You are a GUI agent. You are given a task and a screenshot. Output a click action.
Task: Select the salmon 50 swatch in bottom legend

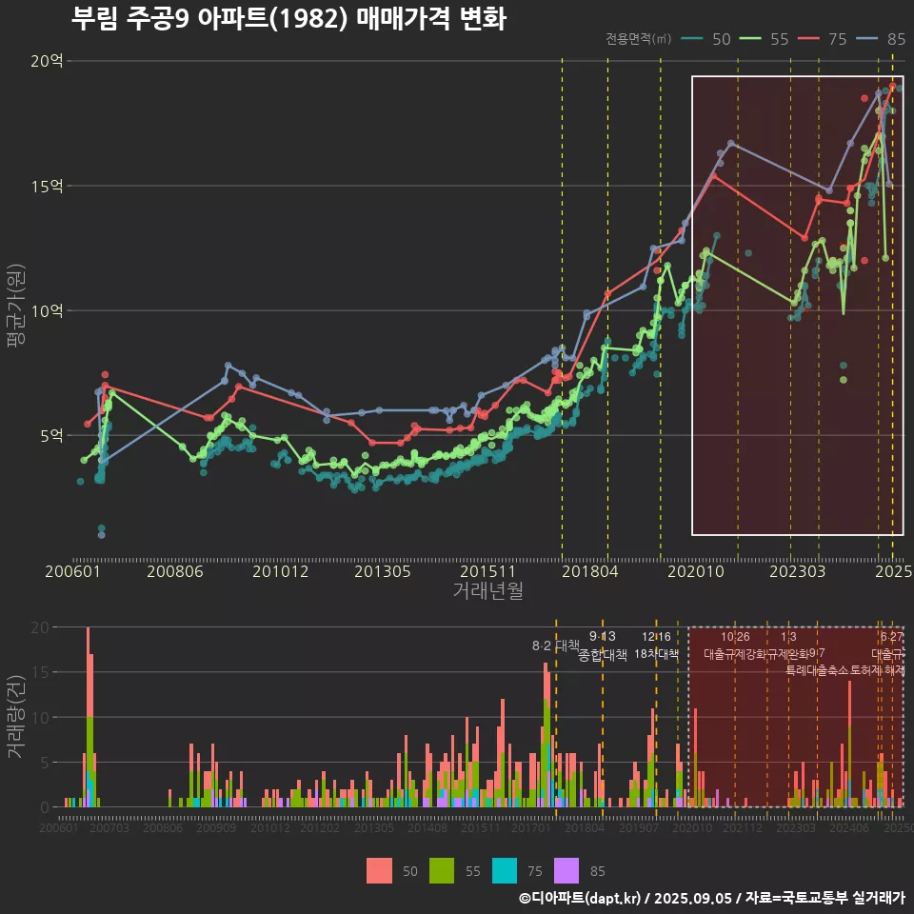pos(379,870)
